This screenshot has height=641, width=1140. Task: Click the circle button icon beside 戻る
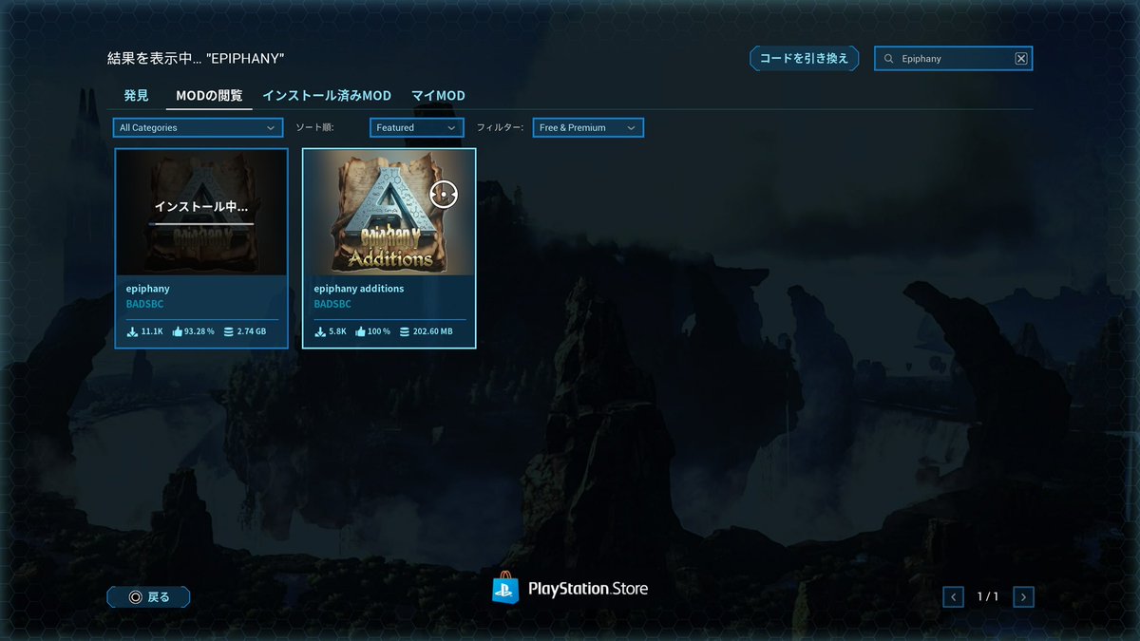[x=135, y=597]
